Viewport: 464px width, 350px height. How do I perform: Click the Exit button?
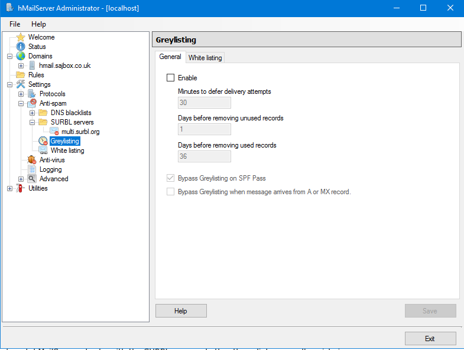(430, 338)
